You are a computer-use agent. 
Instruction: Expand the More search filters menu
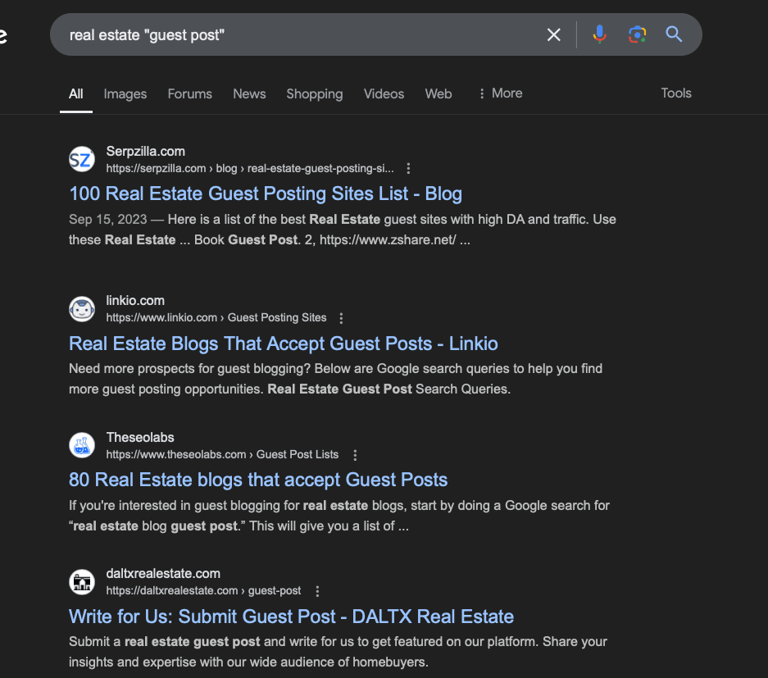pyautogui.click(x=500, y=93)
